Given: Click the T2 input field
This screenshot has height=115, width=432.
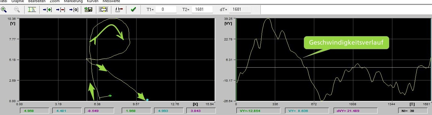Looking at the screenshot, I should click(x=202, y=9).
